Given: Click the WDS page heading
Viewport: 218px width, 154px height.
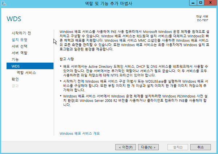Looking at the screenshot, I should (x=14, y=19).
